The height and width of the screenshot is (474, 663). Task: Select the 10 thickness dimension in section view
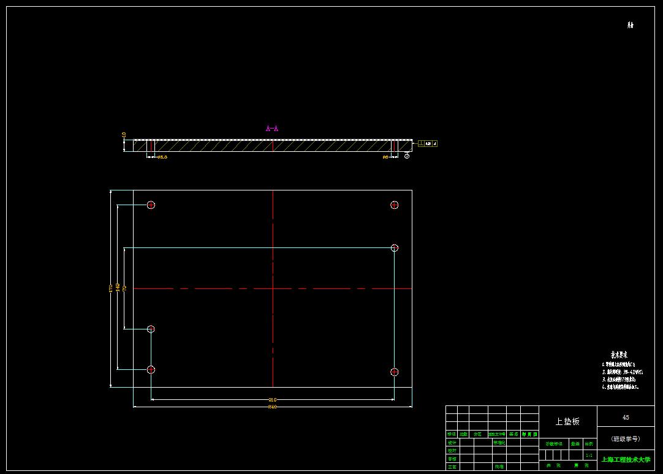tap(124, 135)
